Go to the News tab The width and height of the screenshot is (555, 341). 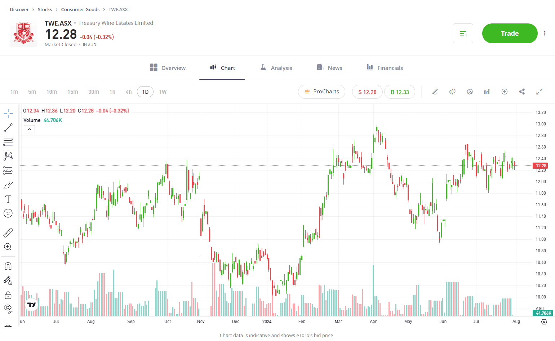pyautogui.click(x=329, y=68)
